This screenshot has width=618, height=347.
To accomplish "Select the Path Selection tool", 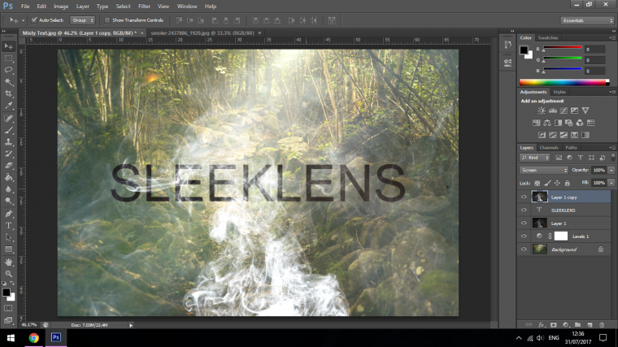I will (x=8, y=237).
